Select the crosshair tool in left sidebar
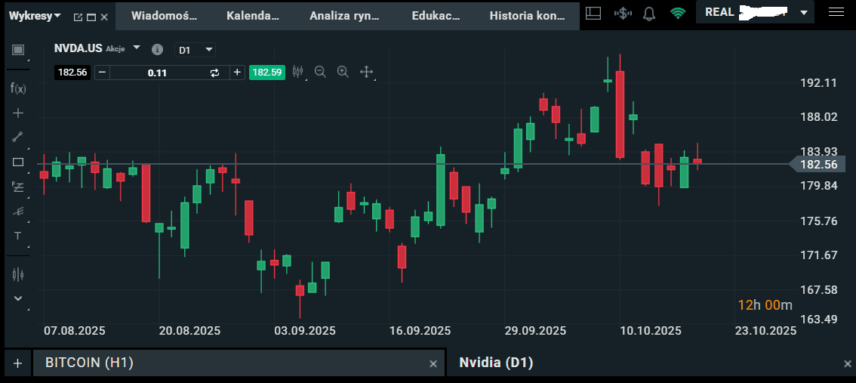Viewport: 856px width, 383px height. point(18,113)
